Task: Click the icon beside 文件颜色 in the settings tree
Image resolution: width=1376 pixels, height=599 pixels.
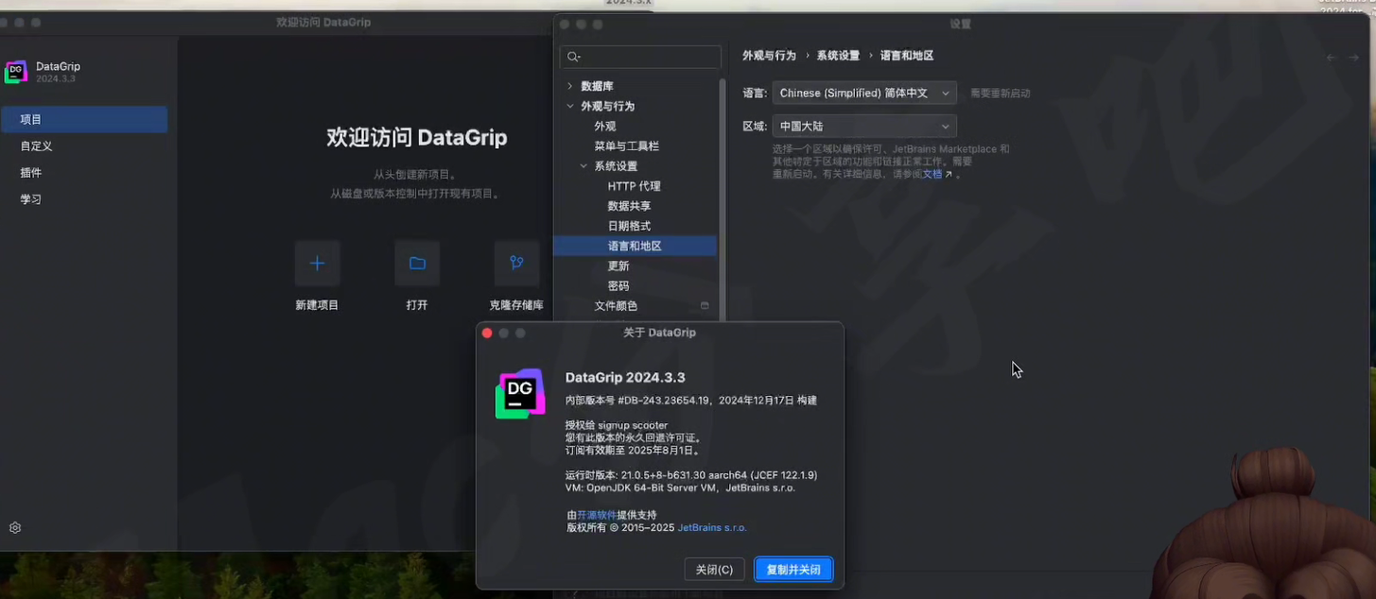Action: click(705, 305)
